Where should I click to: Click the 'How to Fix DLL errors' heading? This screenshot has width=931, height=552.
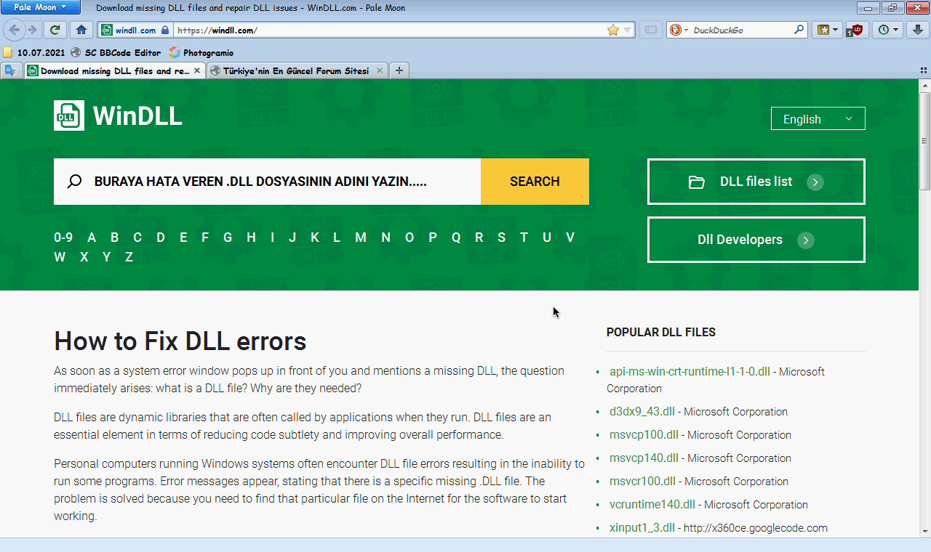point(180,341)
